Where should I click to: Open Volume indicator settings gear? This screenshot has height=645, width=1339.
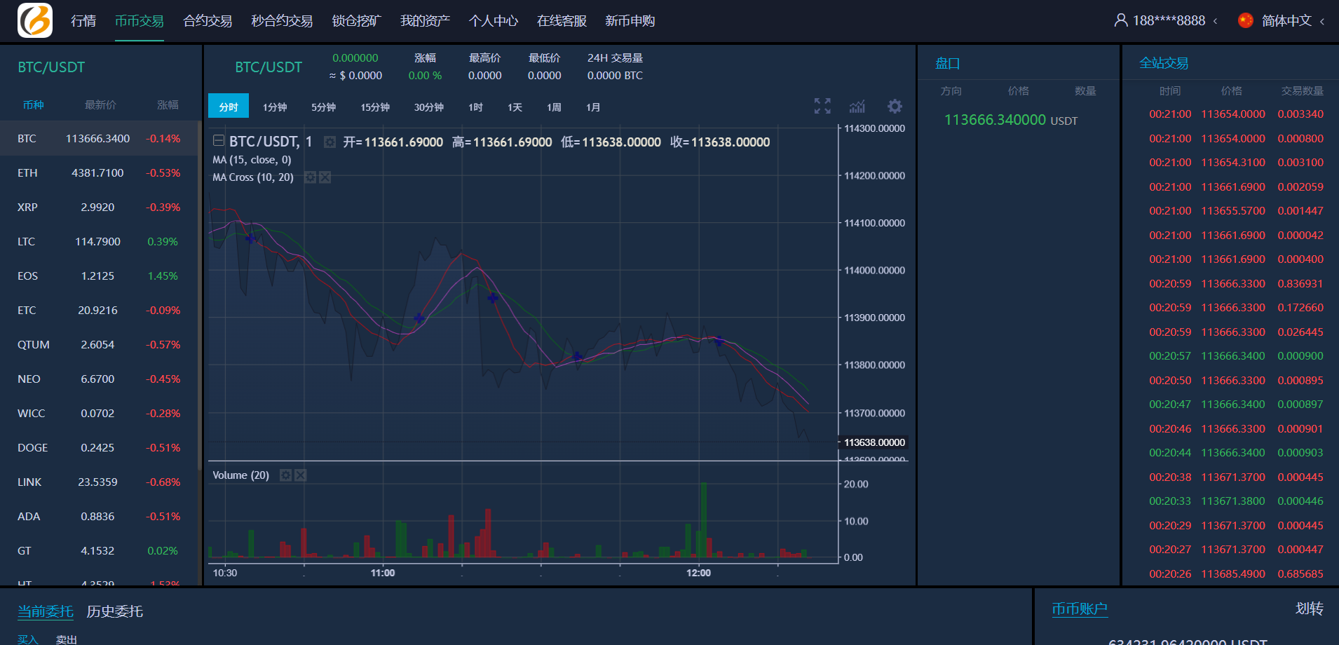pyautogui.click(x=285, y=475)
